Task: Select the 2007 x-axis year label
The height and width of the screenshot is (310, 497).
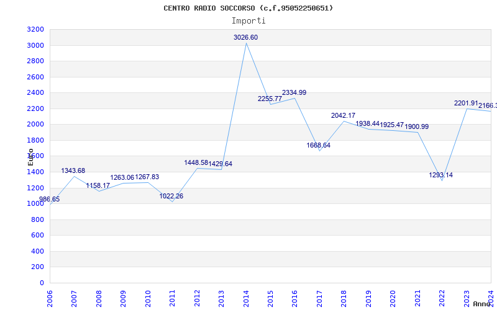Action: pos(74,299)
